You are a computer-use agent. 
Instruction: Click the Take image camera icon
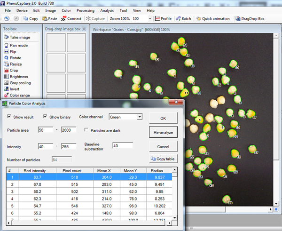(x=6, y=37)
